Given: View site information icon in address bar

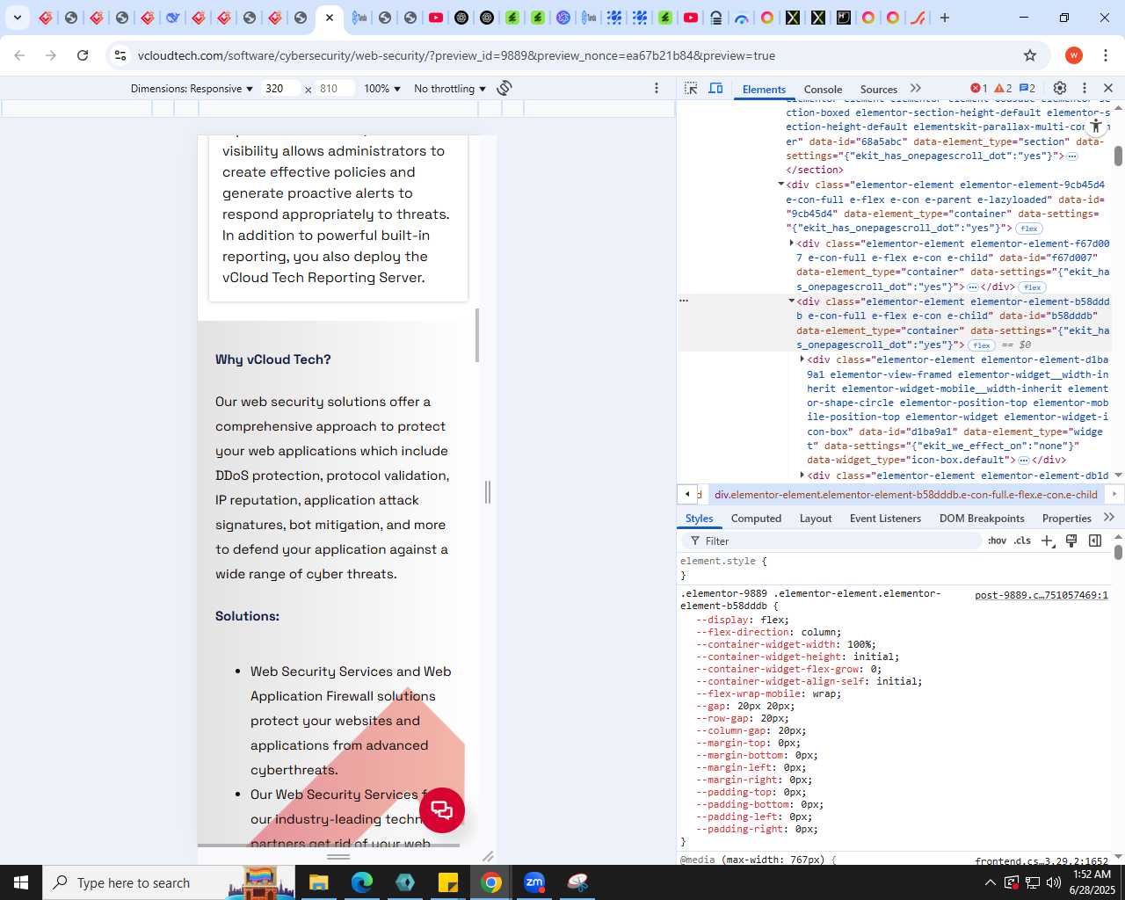Looking at the screenshot, I should tap(120, 55).
